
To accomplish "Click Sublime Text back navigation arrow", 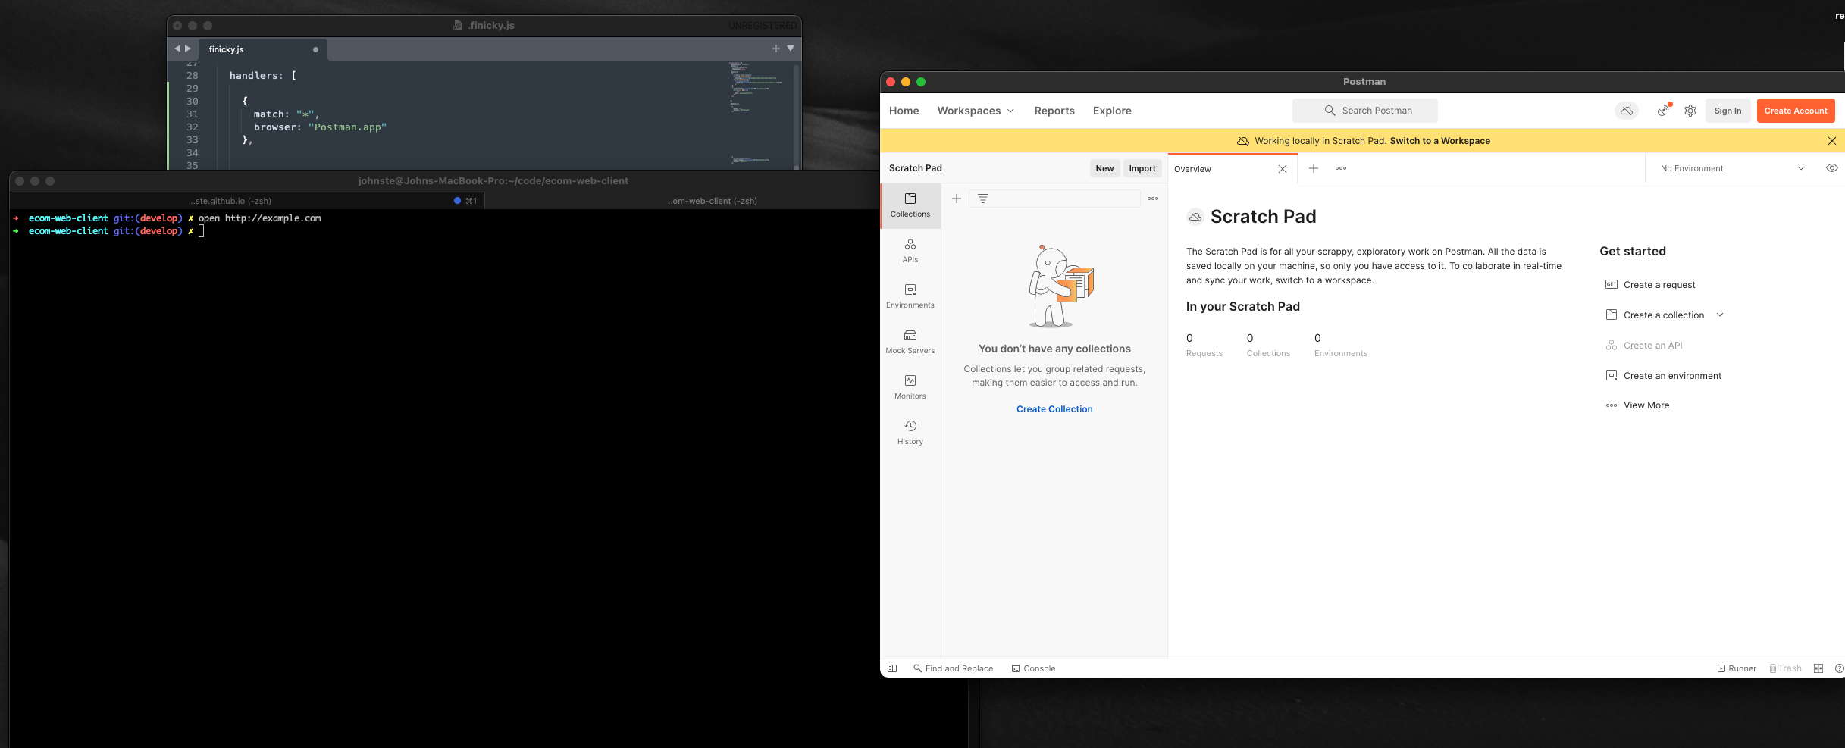I will click(x=177, y=49).
